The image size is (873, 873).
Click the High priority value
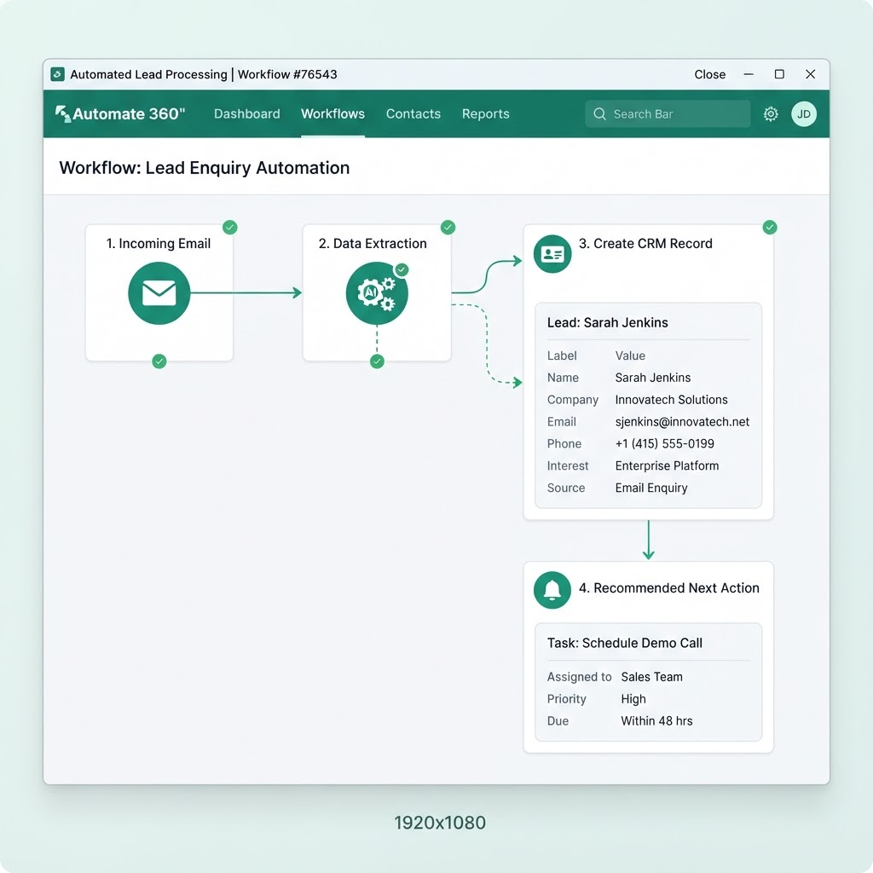click(x=633, y=699)
